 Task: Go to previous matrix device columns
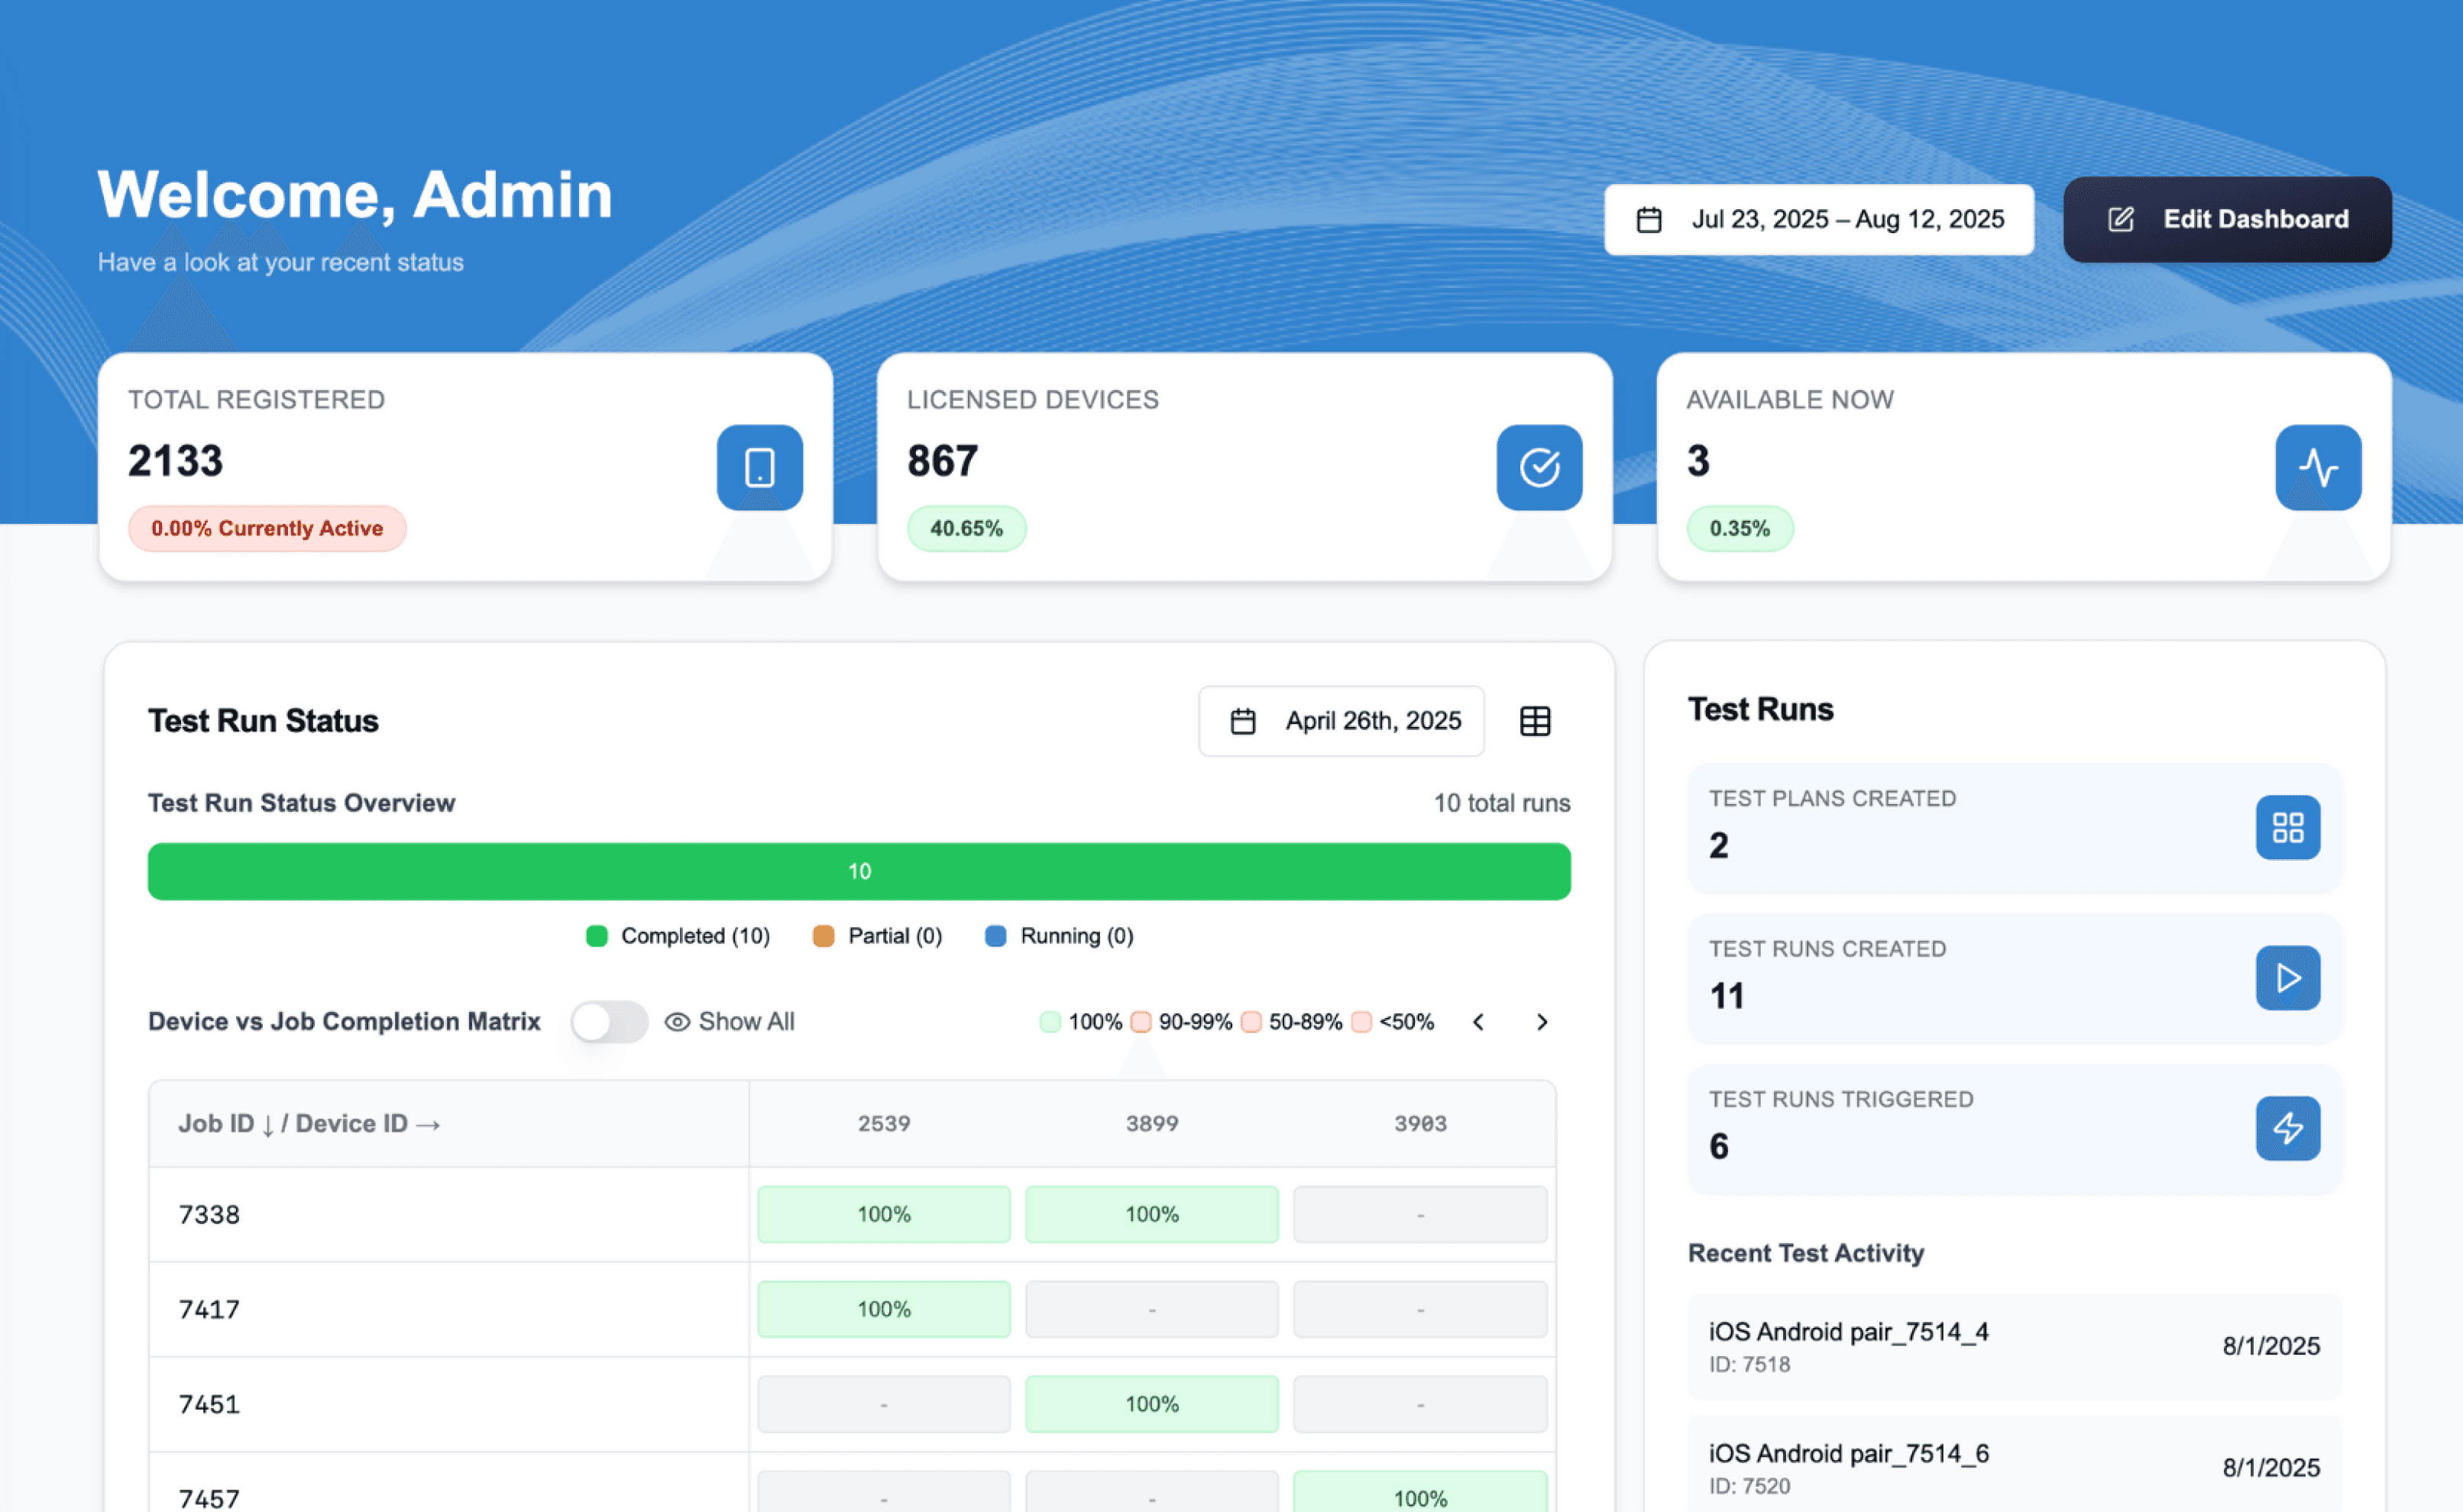(1477, 1021)
